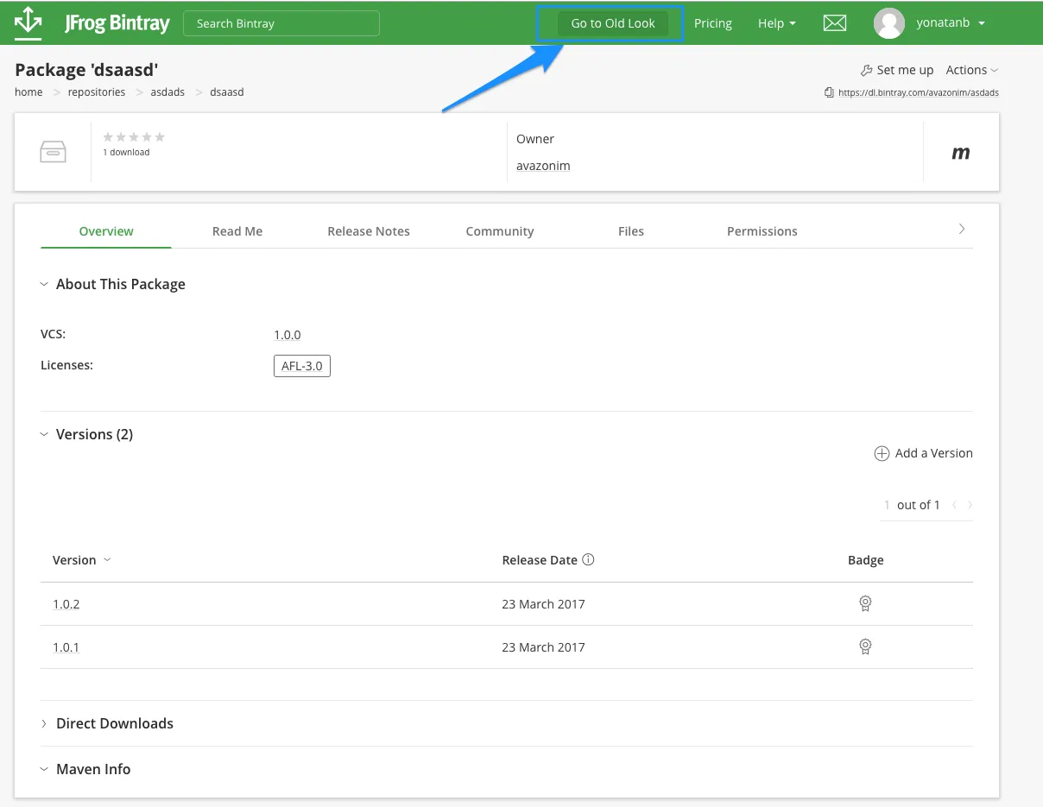Collapse the Versions (2) section
Image resolution: width=1043 pixels, height=807 pixels.
44,434
